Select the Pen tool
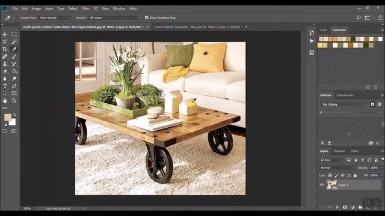This screenshot has width=385, height=216. [x=14, y=86]
